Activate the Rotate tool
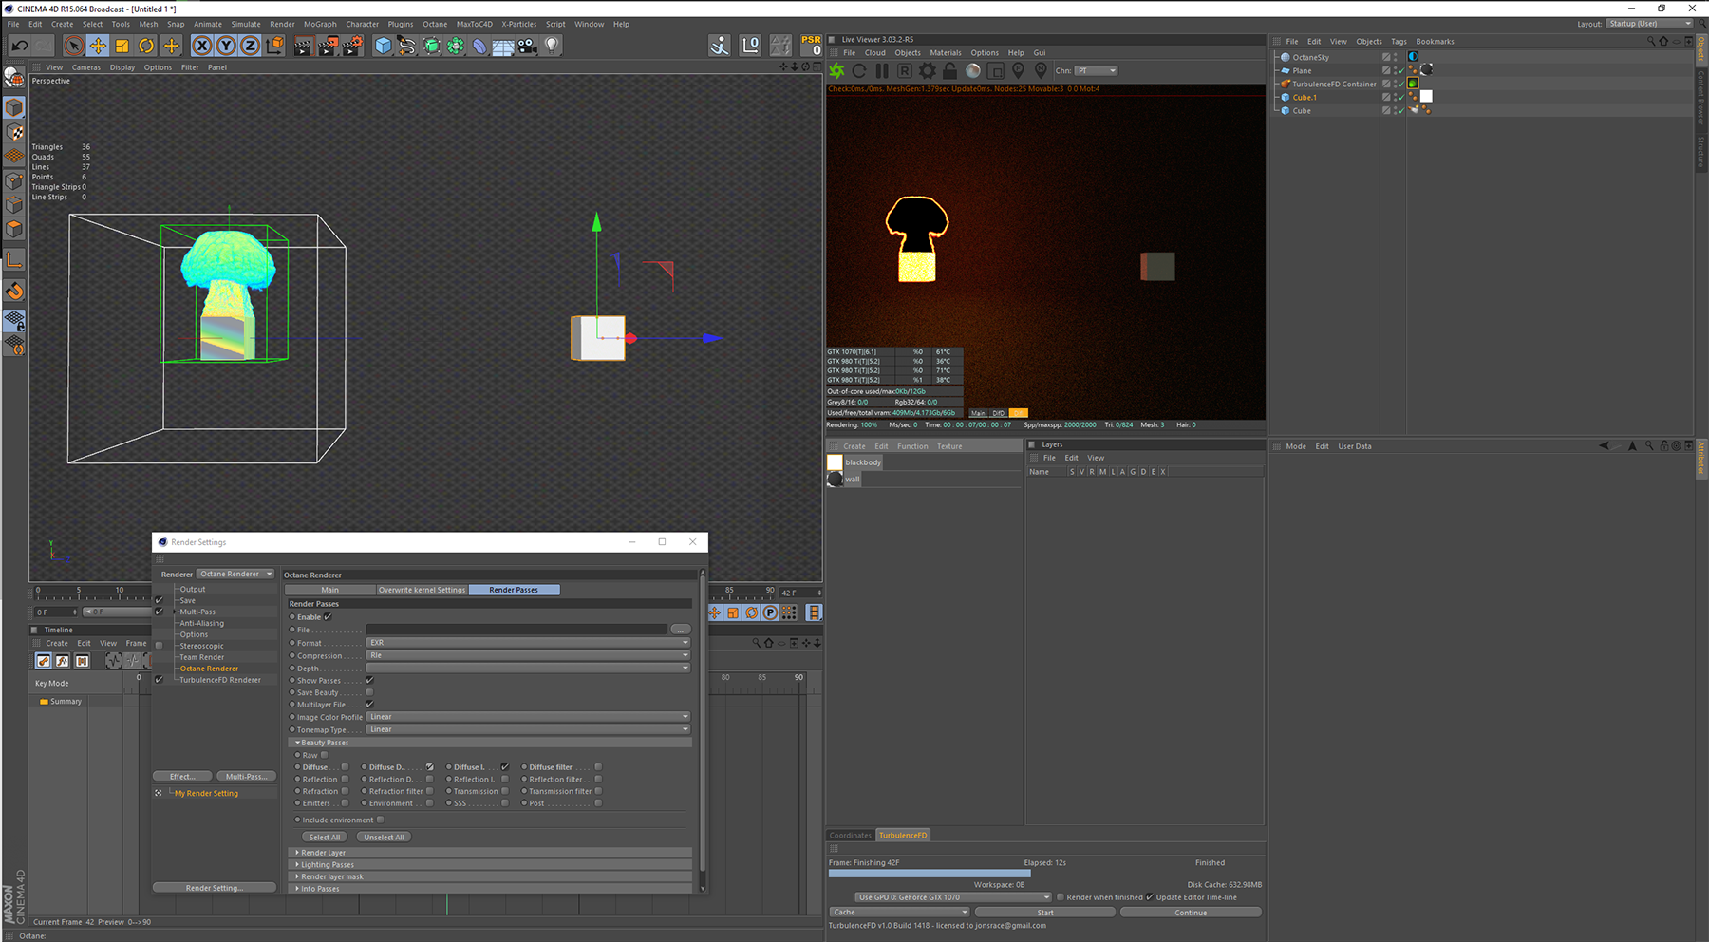1709x942 pixels. pyautogui.click(x=146, y=46)
